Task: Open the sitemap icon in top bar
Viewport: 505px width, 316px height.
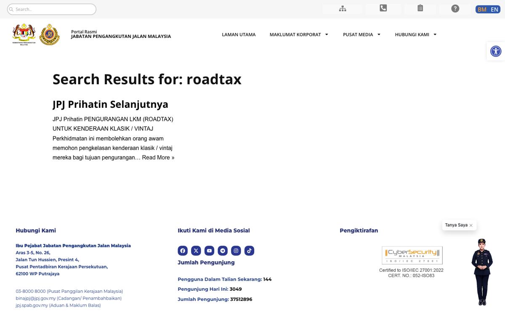Action: 343,9
